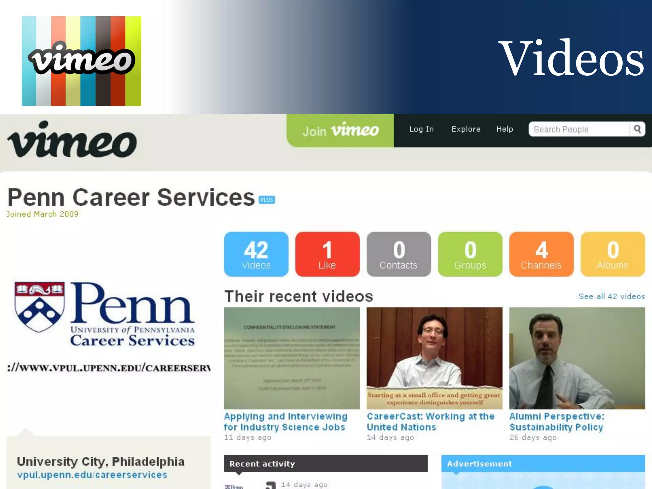Click the colorful Vimeo logo in the slide header

(x=81, y=61)
